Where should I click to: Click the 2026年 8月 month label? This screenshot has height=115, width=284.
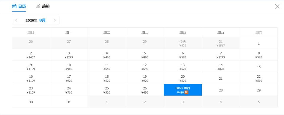click(x=35, y=20)
